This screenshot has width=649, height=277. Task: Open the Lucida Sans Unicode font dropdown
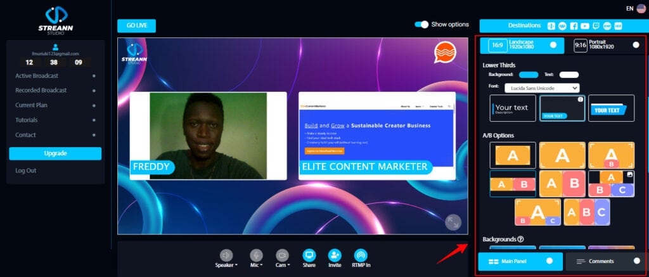coord(542,87)
